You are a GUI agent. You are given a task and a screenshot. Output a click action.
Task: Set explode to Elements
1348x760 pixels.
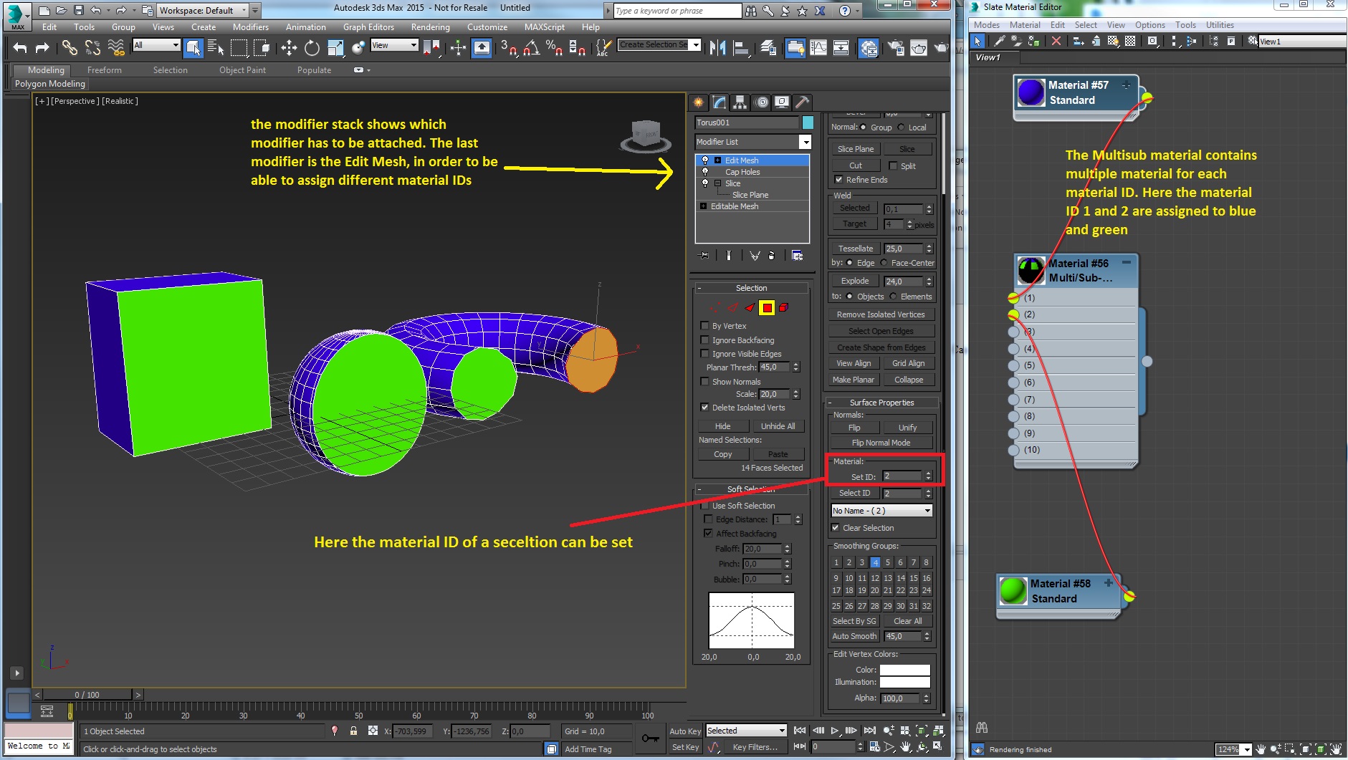893,297
